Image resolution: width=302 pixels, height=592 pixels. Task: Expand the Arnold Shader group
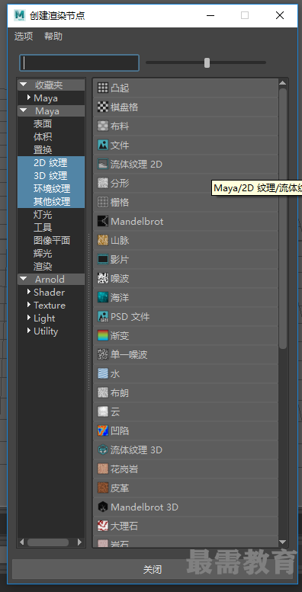click(x=29, y=292)
